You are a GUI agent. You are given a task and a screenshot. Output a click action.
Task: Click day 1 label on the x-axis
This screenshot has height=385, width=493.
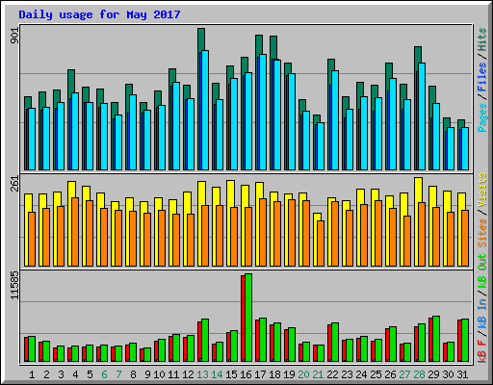coord(32,374)
